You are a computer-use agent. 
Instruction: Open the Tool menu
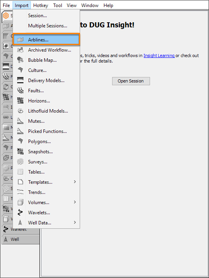[57, 5]
